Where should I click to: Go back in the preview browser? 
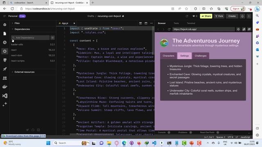[158, 29]
